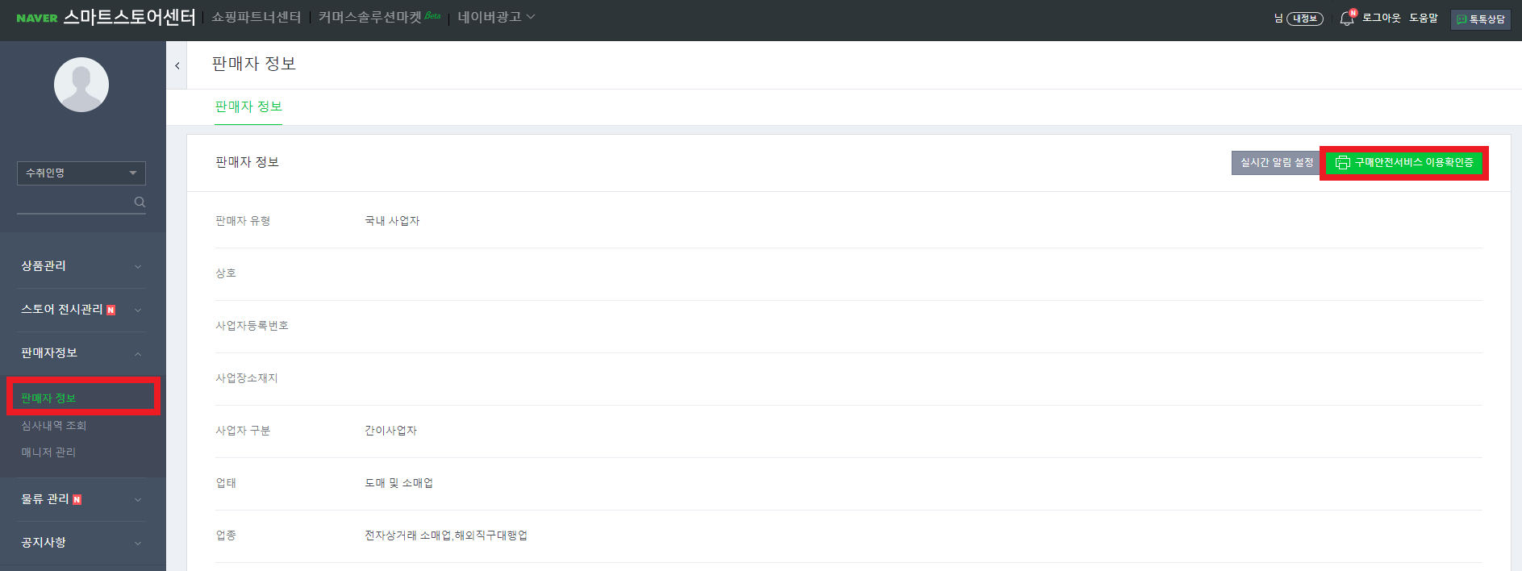Viewport: 1522px width, 571px height.
Task: Open 도움말 help link
Action: point(1424,18)
